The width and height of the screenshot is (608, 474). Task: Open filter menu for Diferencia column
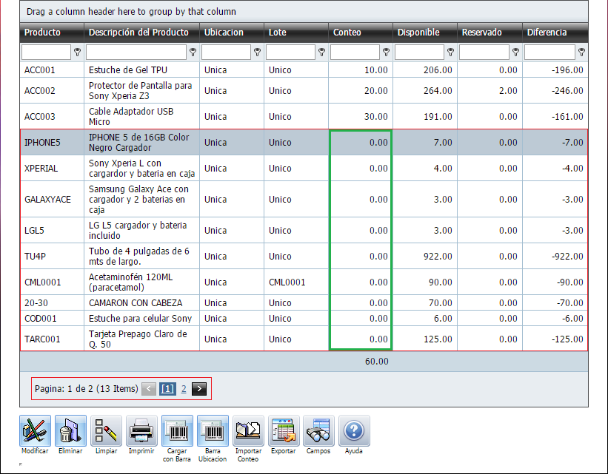pos(581,53)
